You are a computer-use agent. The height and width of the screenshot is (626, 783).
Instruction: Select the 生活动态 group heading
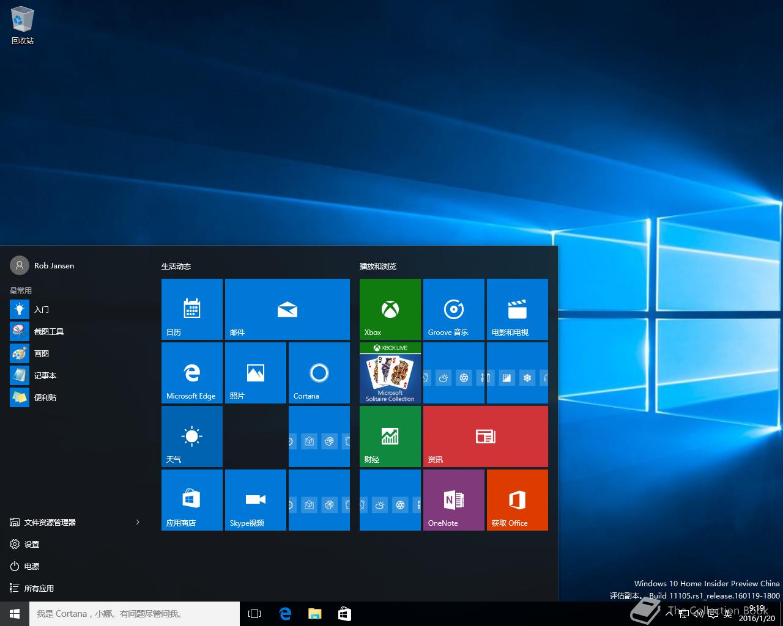coord(176,267)
